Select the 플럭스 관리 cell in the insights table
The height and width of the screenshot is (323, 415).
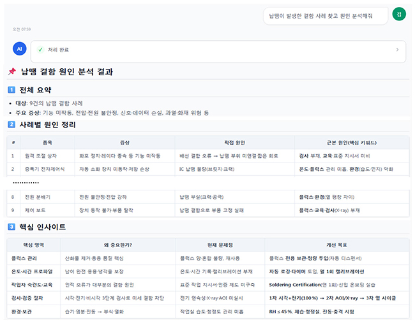pos(24,259)
